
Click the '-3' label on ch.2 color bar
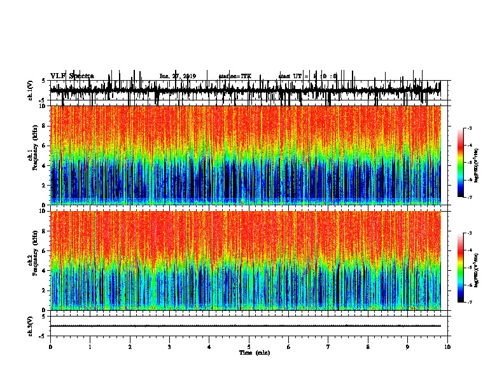(x=469, y=233)
